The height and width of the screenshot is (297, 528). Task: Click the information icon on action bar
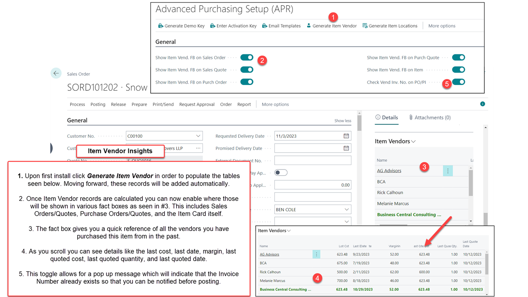[483, 104]
